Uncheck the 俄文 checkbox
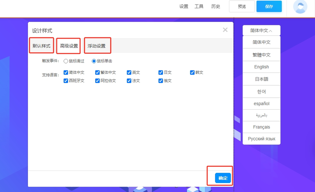 (x=161, y=81)
